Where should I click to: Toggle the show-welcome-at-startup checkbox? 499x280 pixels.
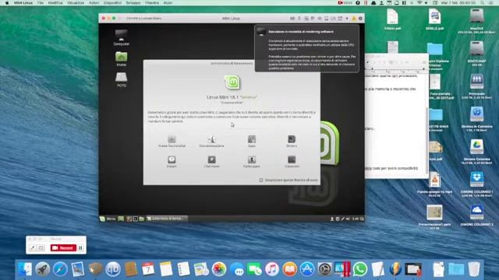261,180
